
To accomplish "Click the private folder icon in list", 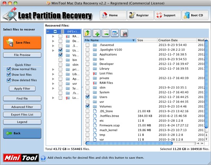I will pos(95,78).
